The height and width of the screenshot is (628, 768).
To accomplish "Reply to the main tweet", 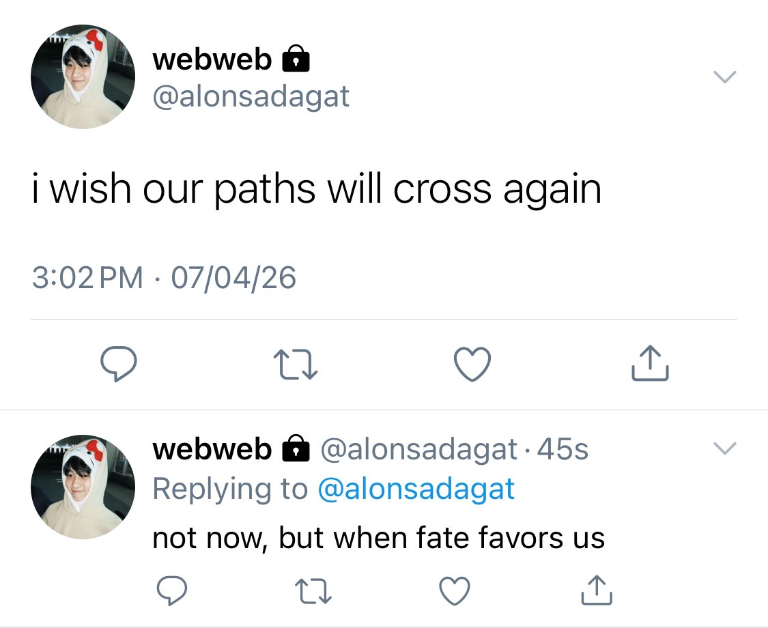I will (x=119, y=363).
